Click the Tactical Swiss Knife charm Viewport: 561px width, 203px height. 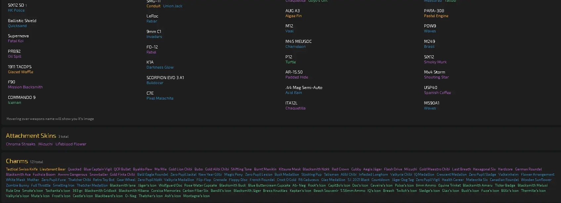(x=22, y=169)
